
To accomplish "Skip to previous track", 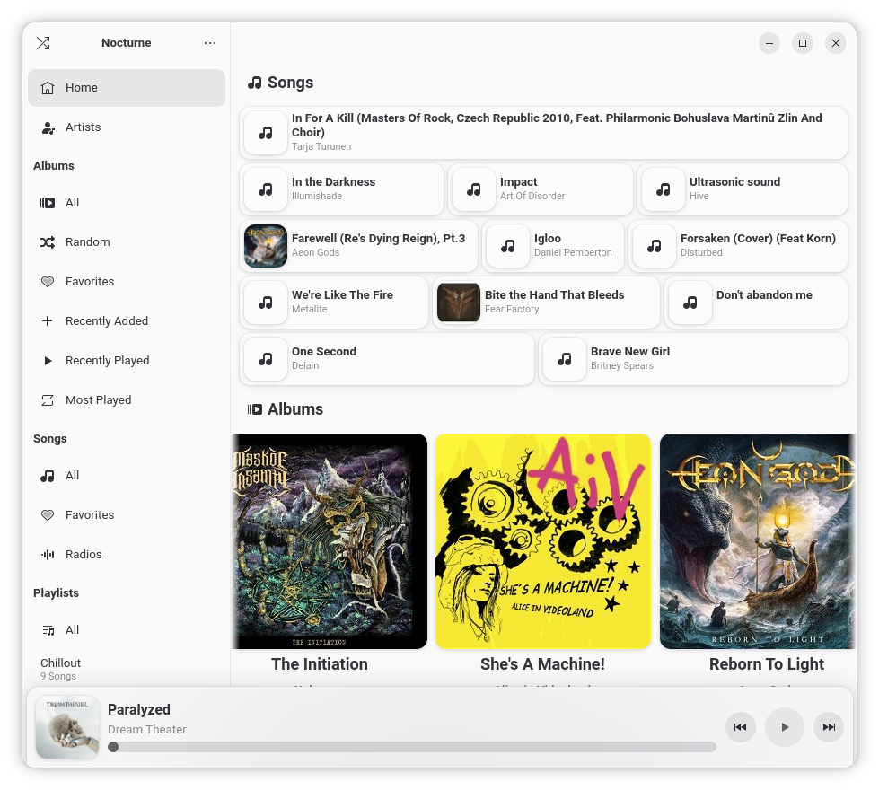I will (x=740, y=727).
